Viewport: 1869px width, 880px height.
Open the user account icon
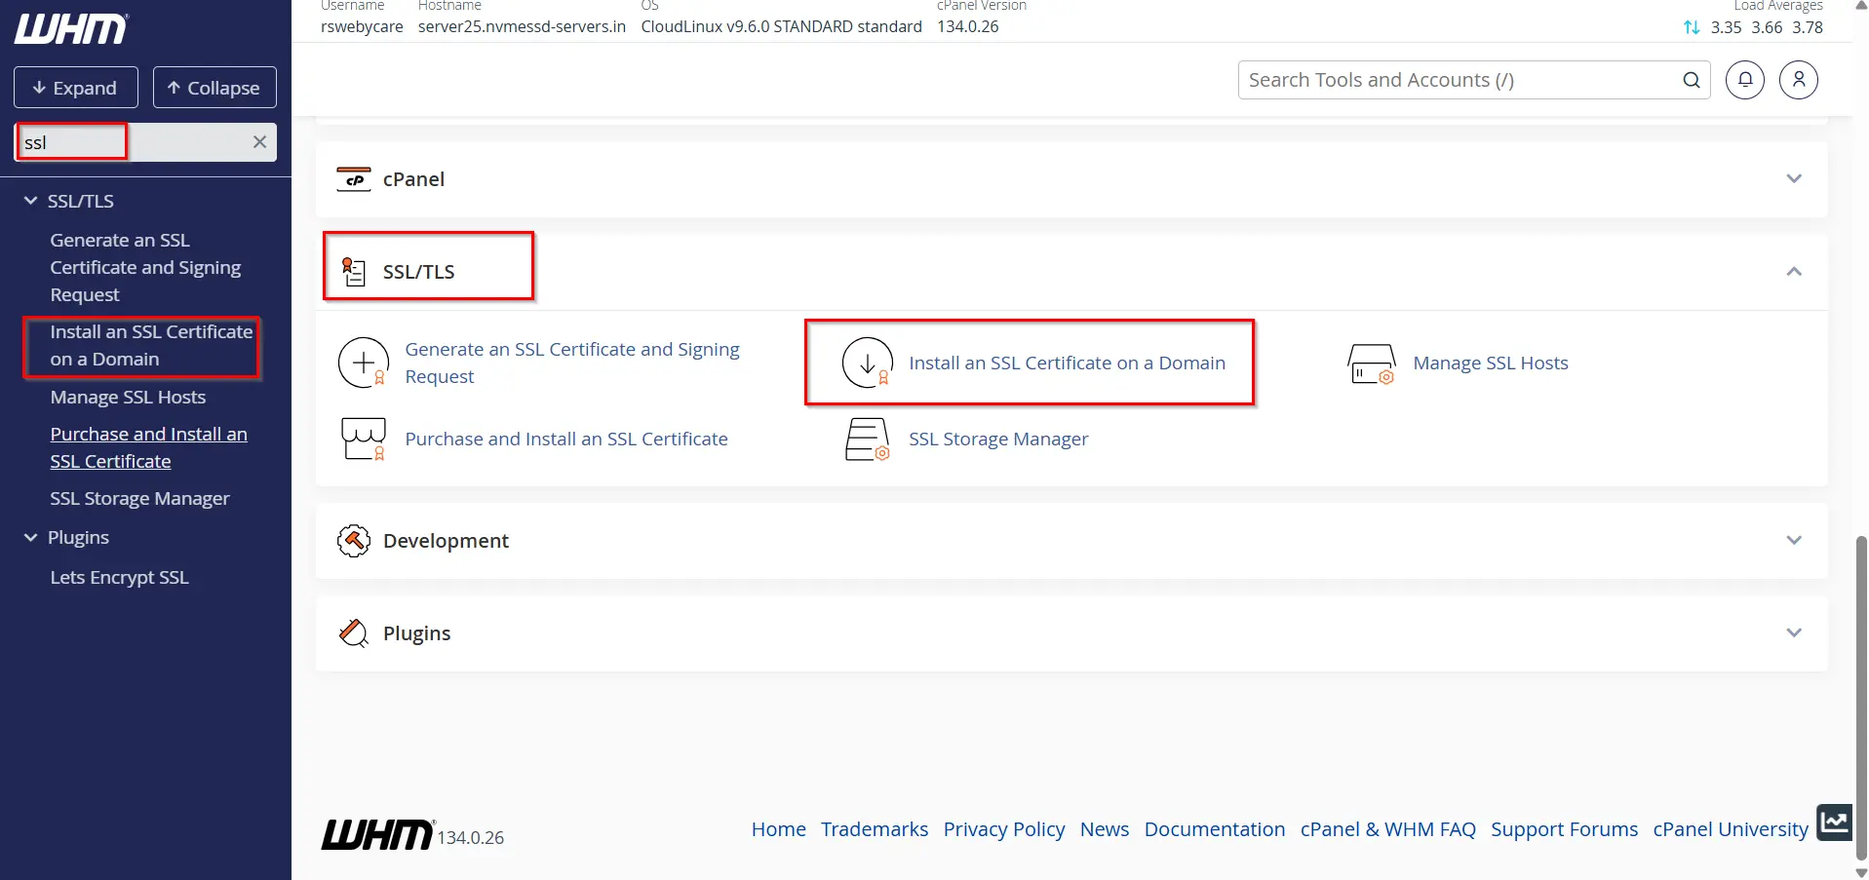click(1799, 80)
